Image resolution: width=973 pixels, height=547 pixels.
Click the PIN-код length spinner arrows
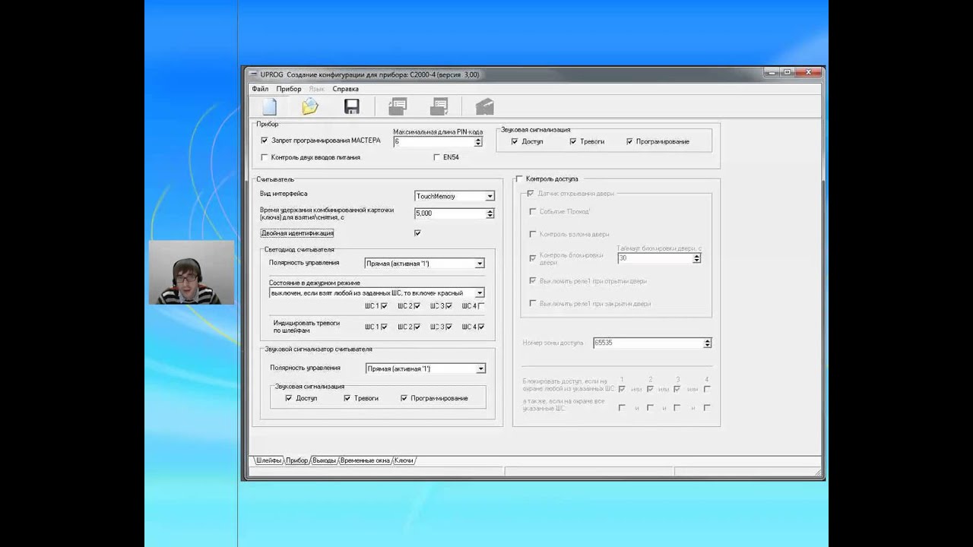click(478, 142)
